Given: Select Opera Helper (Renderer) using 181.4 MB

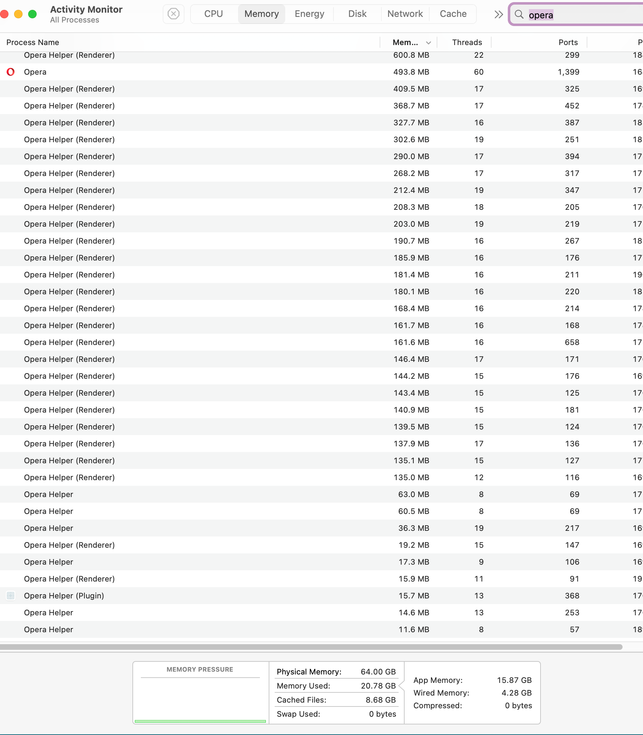Looking at the screenshot, I should tap(321, 275).
